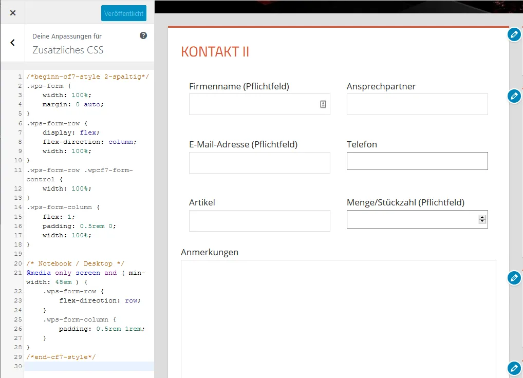
Task: Click the edit pencil shortcut beside Kontakt II heading
Action: pos(514,34)
